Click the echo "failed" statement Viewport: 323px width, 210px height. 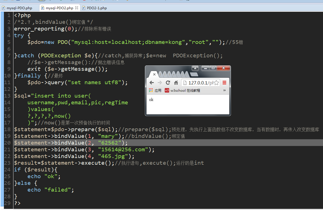coord(51,190)
